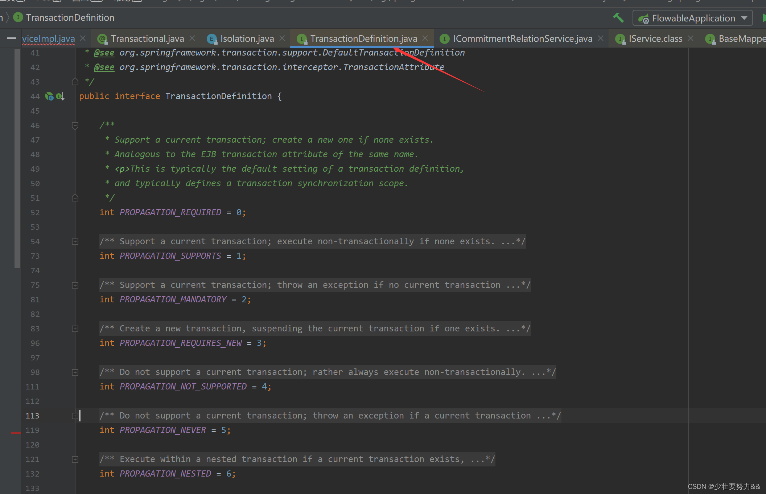766x494 pixels.
Task: Click the TransactionDefinition.java tab interface icon
Action: point(302,38)
